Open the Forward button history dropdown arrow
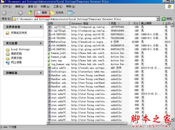 tap(26, 13)
